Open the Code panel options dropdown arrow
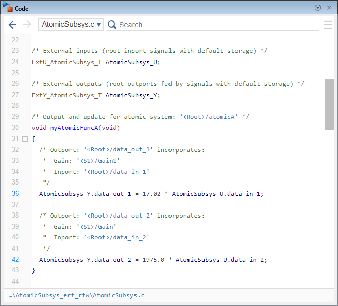Image resolution: width=338 pixels, height=306 pixels. pos(318,8)
